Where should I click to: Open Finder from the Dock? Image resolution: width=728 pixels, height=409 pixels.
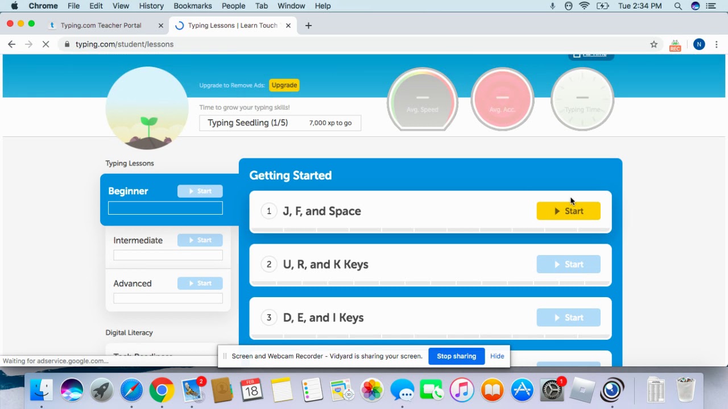(x=42, y=390)
